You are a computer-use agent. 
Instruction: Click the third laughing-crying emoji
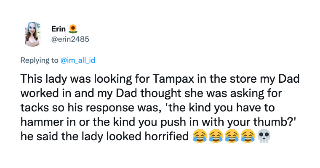tap(232, 136)
